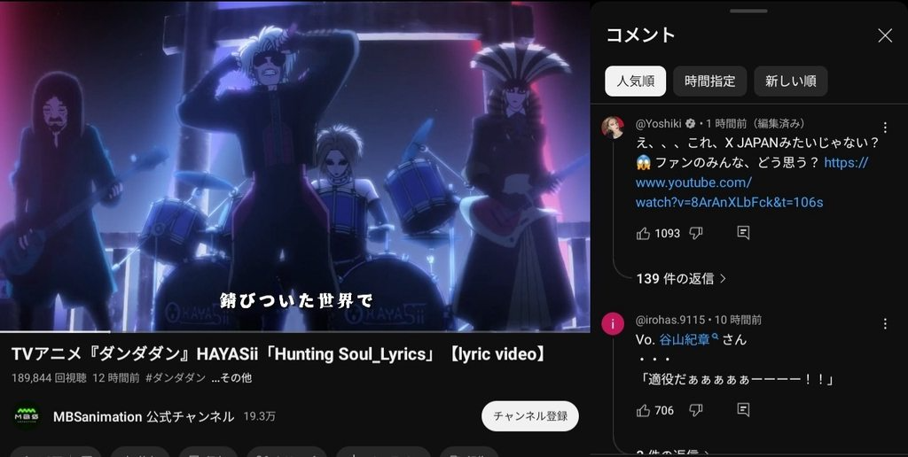Close the コメント panel
The width and height of the screenshot is (908, 457).
(885, 35)
